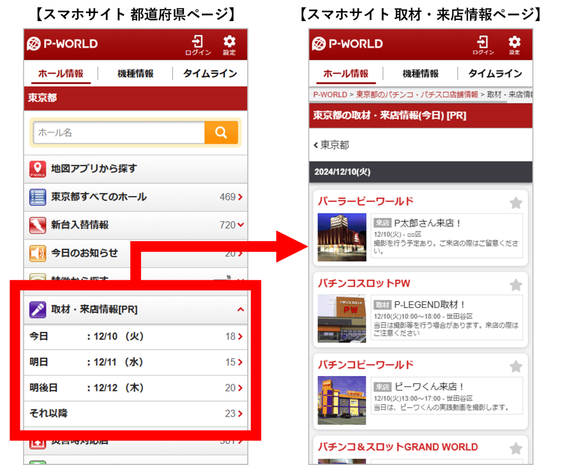Screen dimensions: 563x465
Task: Click the 東京都 prefecture header bar
Action: click(x=135, y=98)
